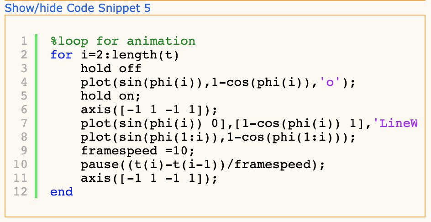Select the 'hold off' statement on line 3
Viewport: 431px width, 222px height.
pos(111,69)
